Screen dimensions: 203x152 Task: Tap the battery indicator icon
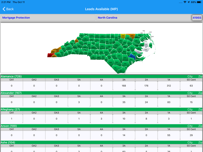pyautogui.click(x=199, y=2)
